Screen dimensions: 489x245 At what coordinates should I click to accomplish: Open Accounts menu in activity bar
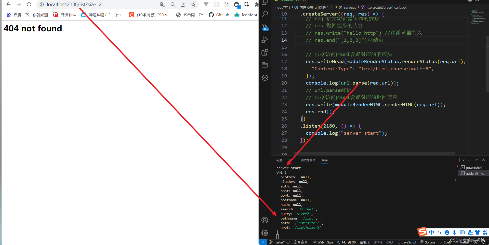click(265, 220)
